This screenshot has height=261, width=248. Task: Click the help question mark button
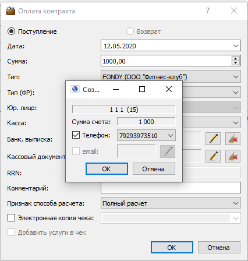coord(208,10)
